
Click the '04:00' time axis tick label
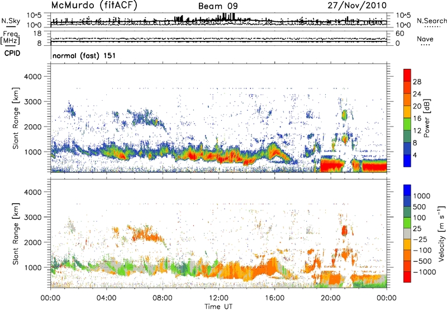(106, 298)
